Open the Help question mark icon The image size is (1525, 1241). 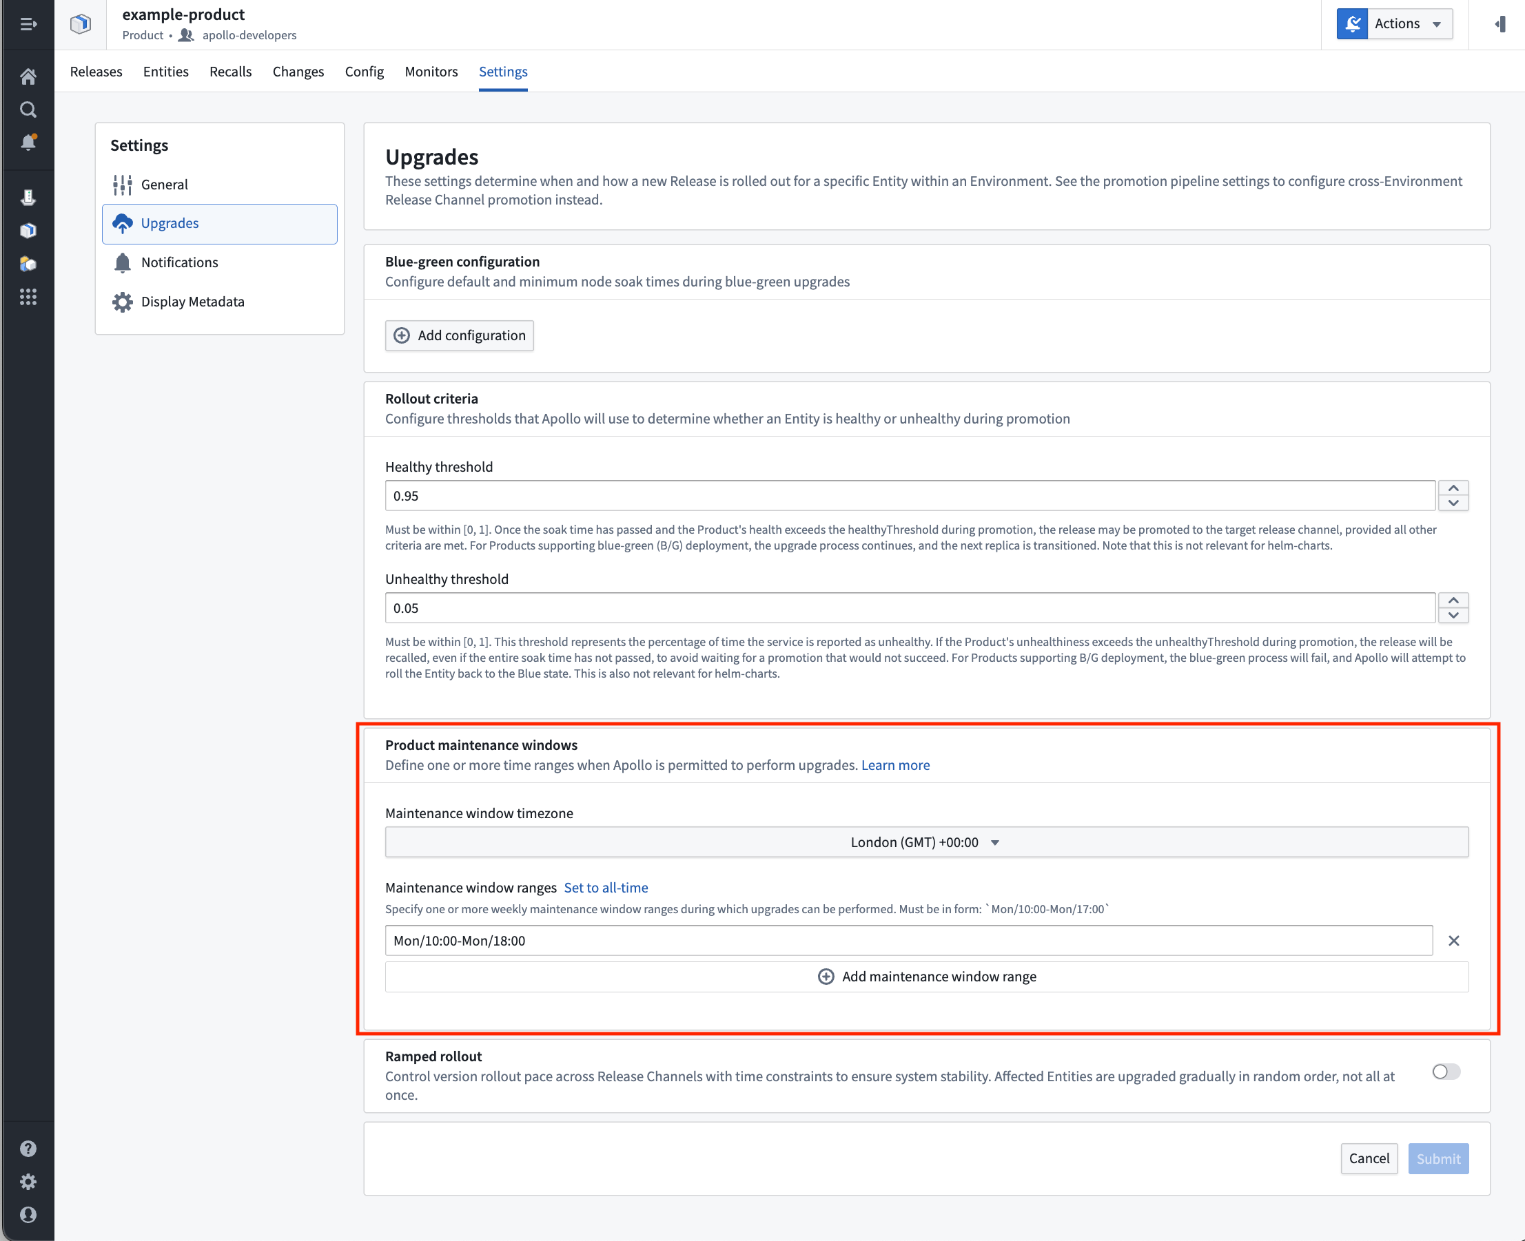(x=28, y=1148)
